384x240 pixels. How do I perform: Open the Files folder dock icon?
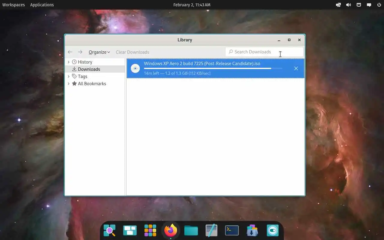(x=191, y=230)
